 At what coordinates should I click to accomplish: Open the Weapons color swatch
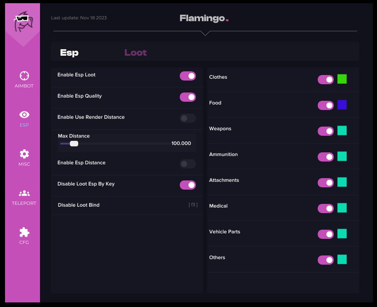[342, 131]
